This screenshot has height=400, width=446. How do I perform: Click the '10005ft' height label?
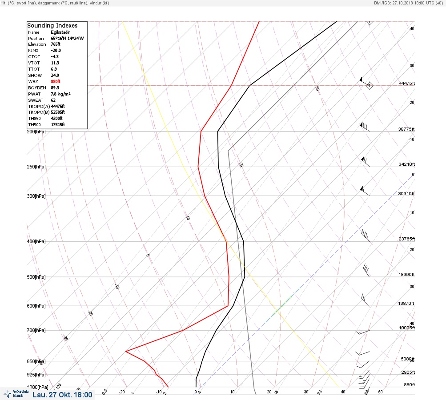407,328
